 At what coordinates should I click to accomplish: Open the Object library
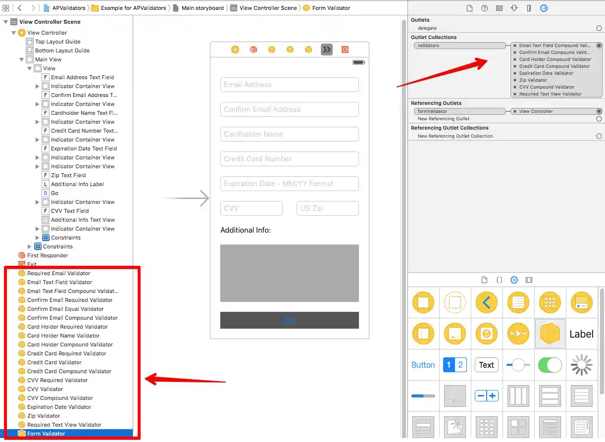(514, 280)
